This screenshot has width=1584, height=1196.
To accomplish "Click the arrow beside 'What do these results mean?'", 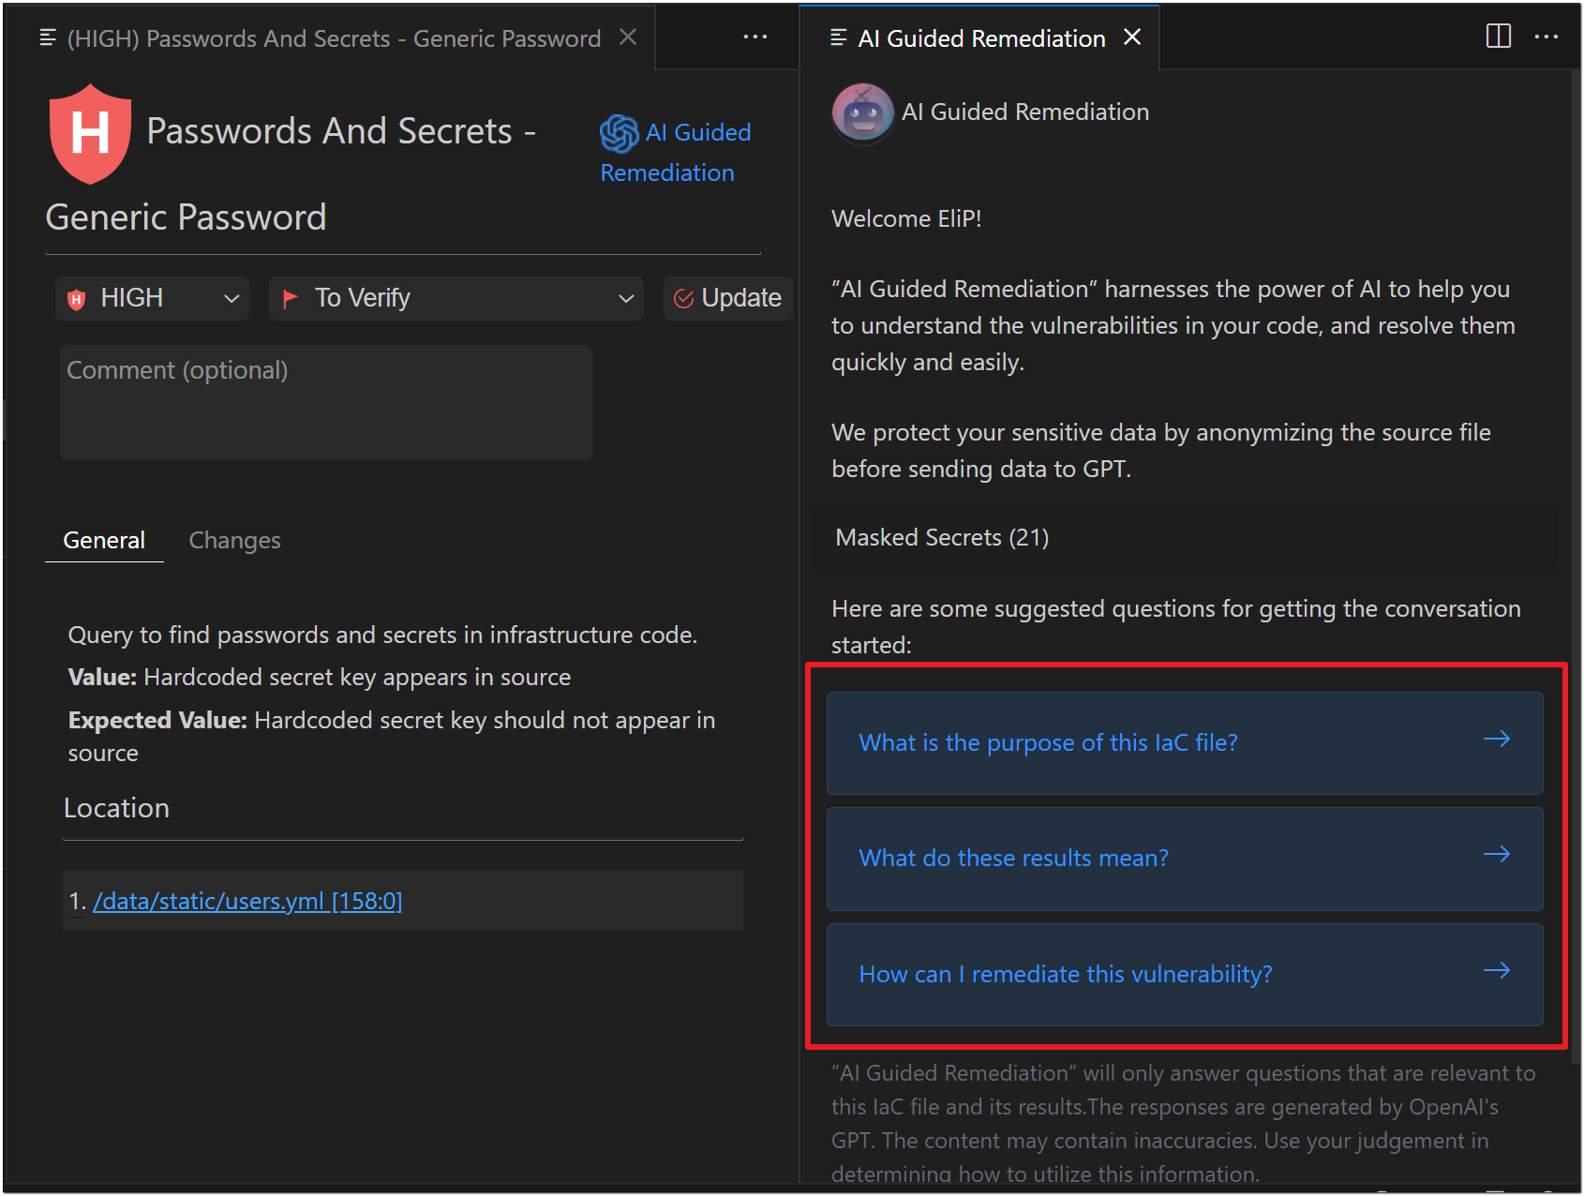I will [x=1497, y=855].
